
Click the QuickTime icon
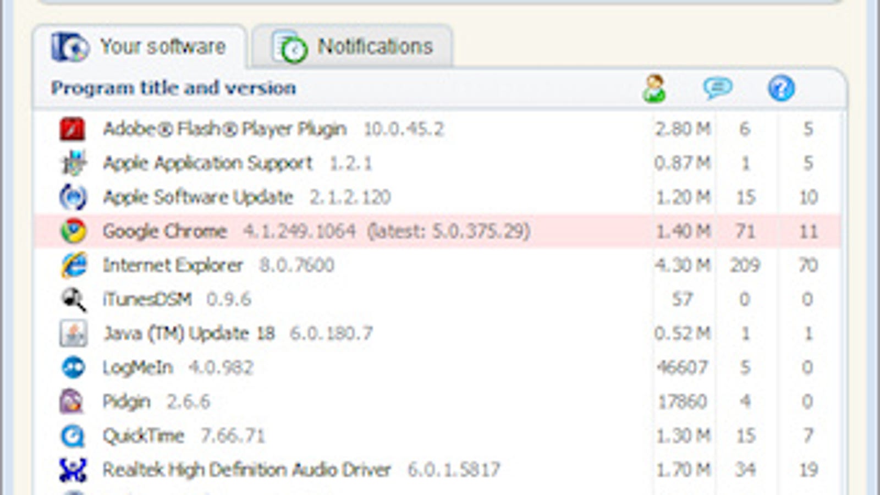[x=73, y=436]
